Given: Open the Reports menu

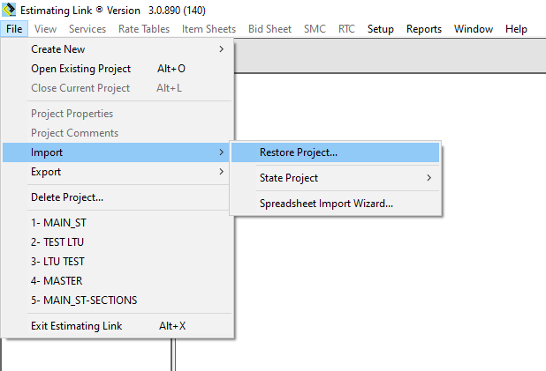Looking at the screenshot, I should [x=424, y=29].
